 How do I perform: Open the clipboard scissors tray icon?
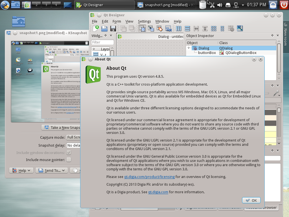coord(212,5)
